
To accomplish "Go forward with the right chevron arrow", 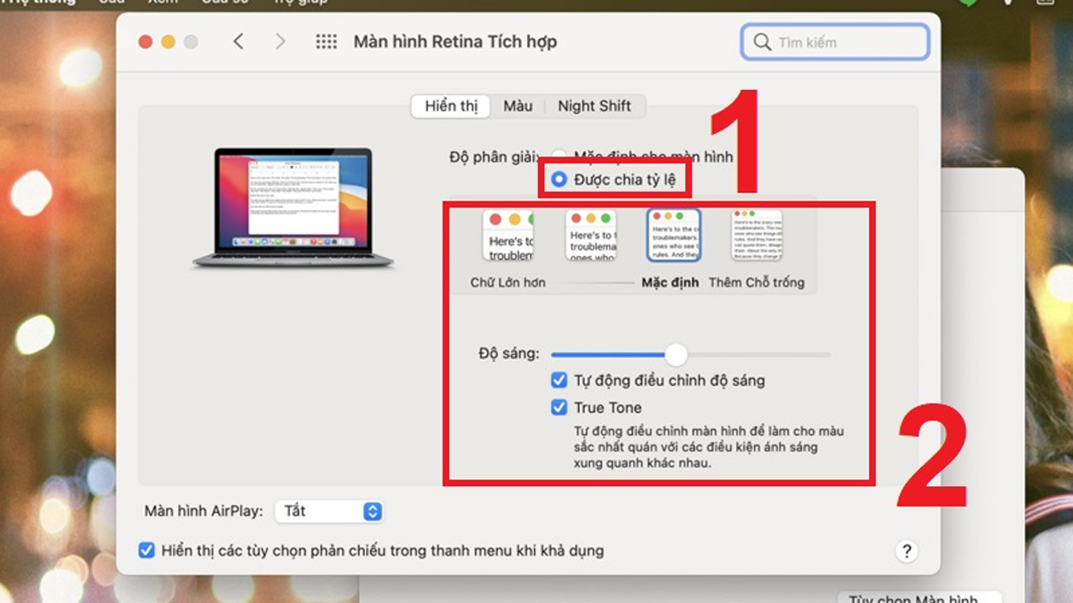I will coord(281,42).
